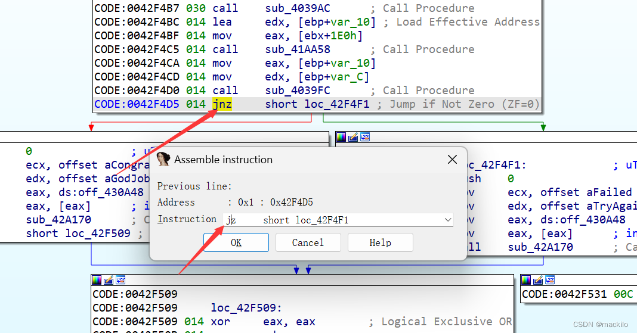This screenshot has width=637, height=333.
Task: Click the 'Address : 0x1 : 0x42F4D5' line
Action: tap(235, 203)
